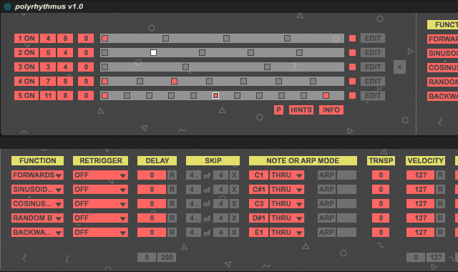Click the delay maximum field showing 200

[167, 258]
